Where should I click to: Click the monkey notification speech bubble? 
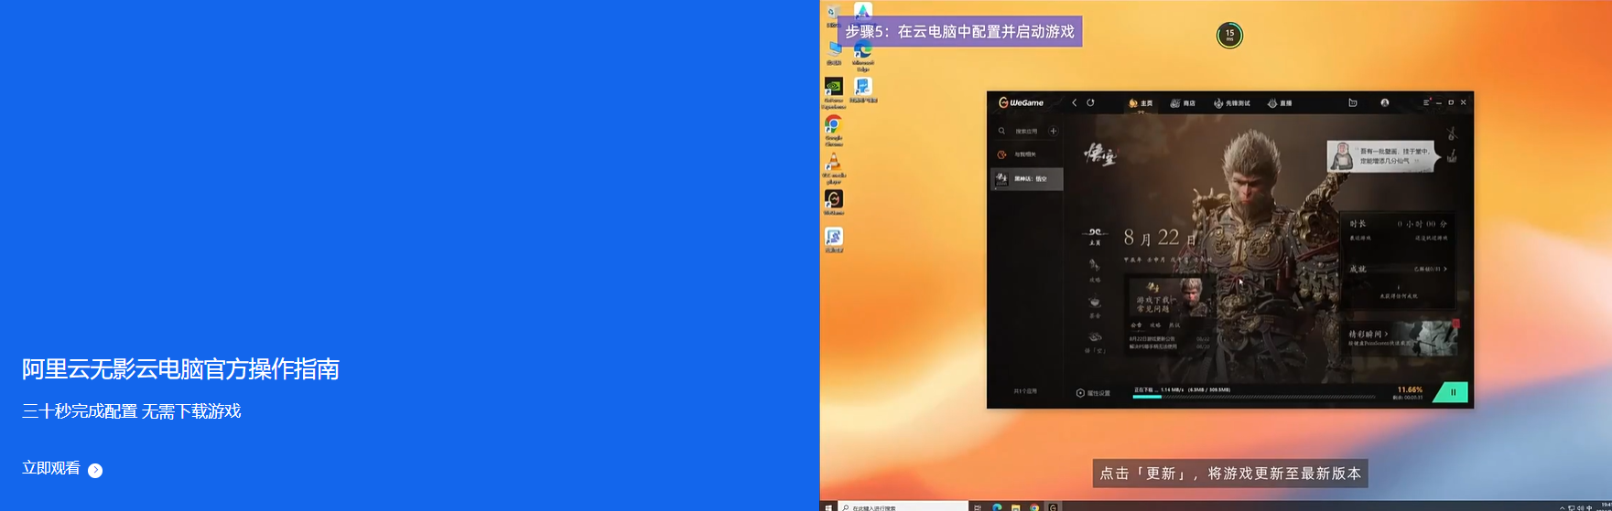pos(1383,155)
